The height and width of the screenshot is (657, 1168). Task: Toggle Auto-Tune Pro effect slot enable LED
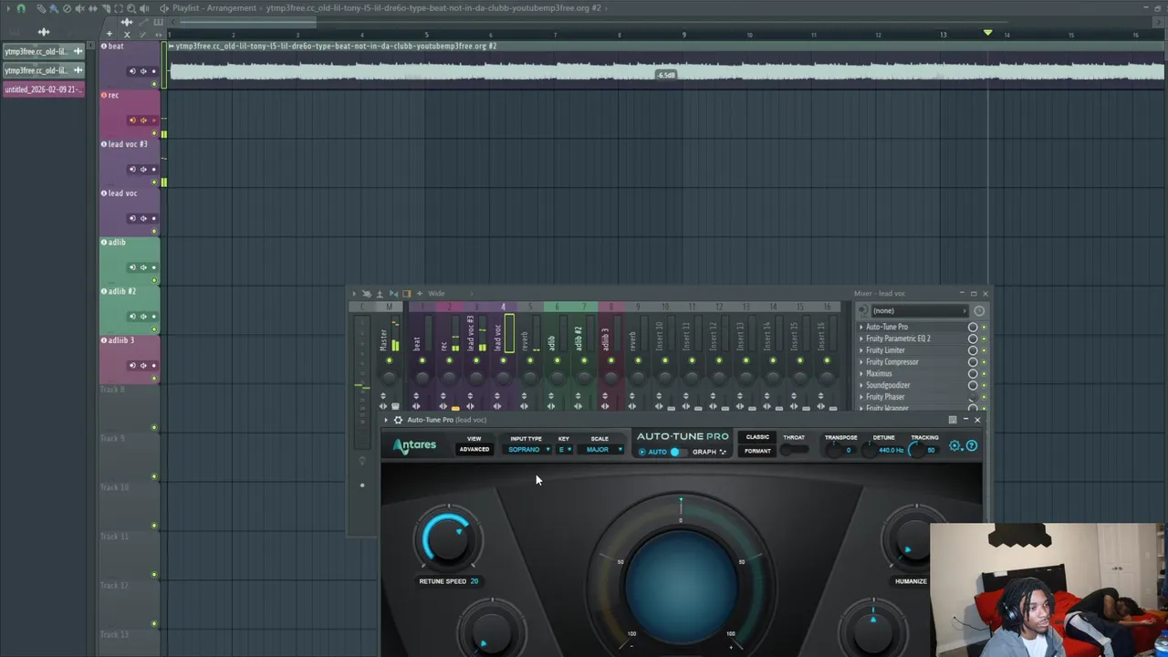[984, 327]
